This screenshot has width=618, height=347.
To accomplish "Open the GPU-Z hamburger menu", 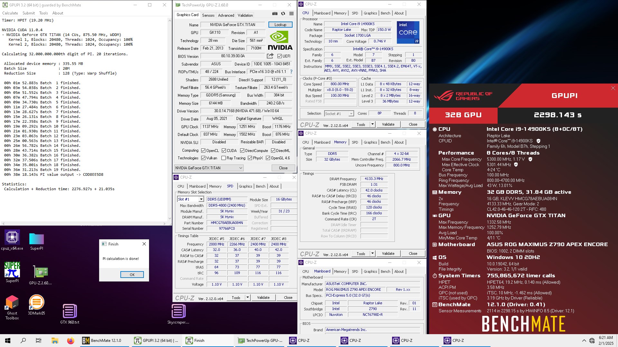I will 291,13.
